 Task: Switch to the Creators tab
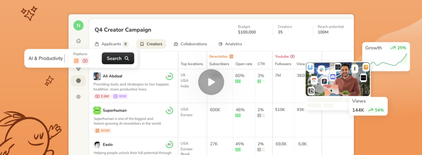151,44
